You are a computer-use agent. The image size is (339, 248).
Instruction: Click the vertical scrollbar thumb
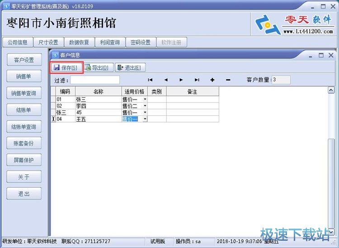click(x=331, y=183)
